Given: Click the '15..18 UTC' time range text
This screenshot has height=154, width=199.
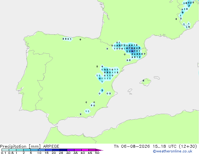Looking at the screenshot, I should pos(164,146).
